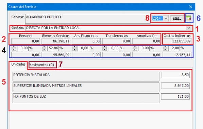The height and width of the screenshot is (129, 203).
Task: Click the Personal percentage input field
Action: tap(23, 48)
